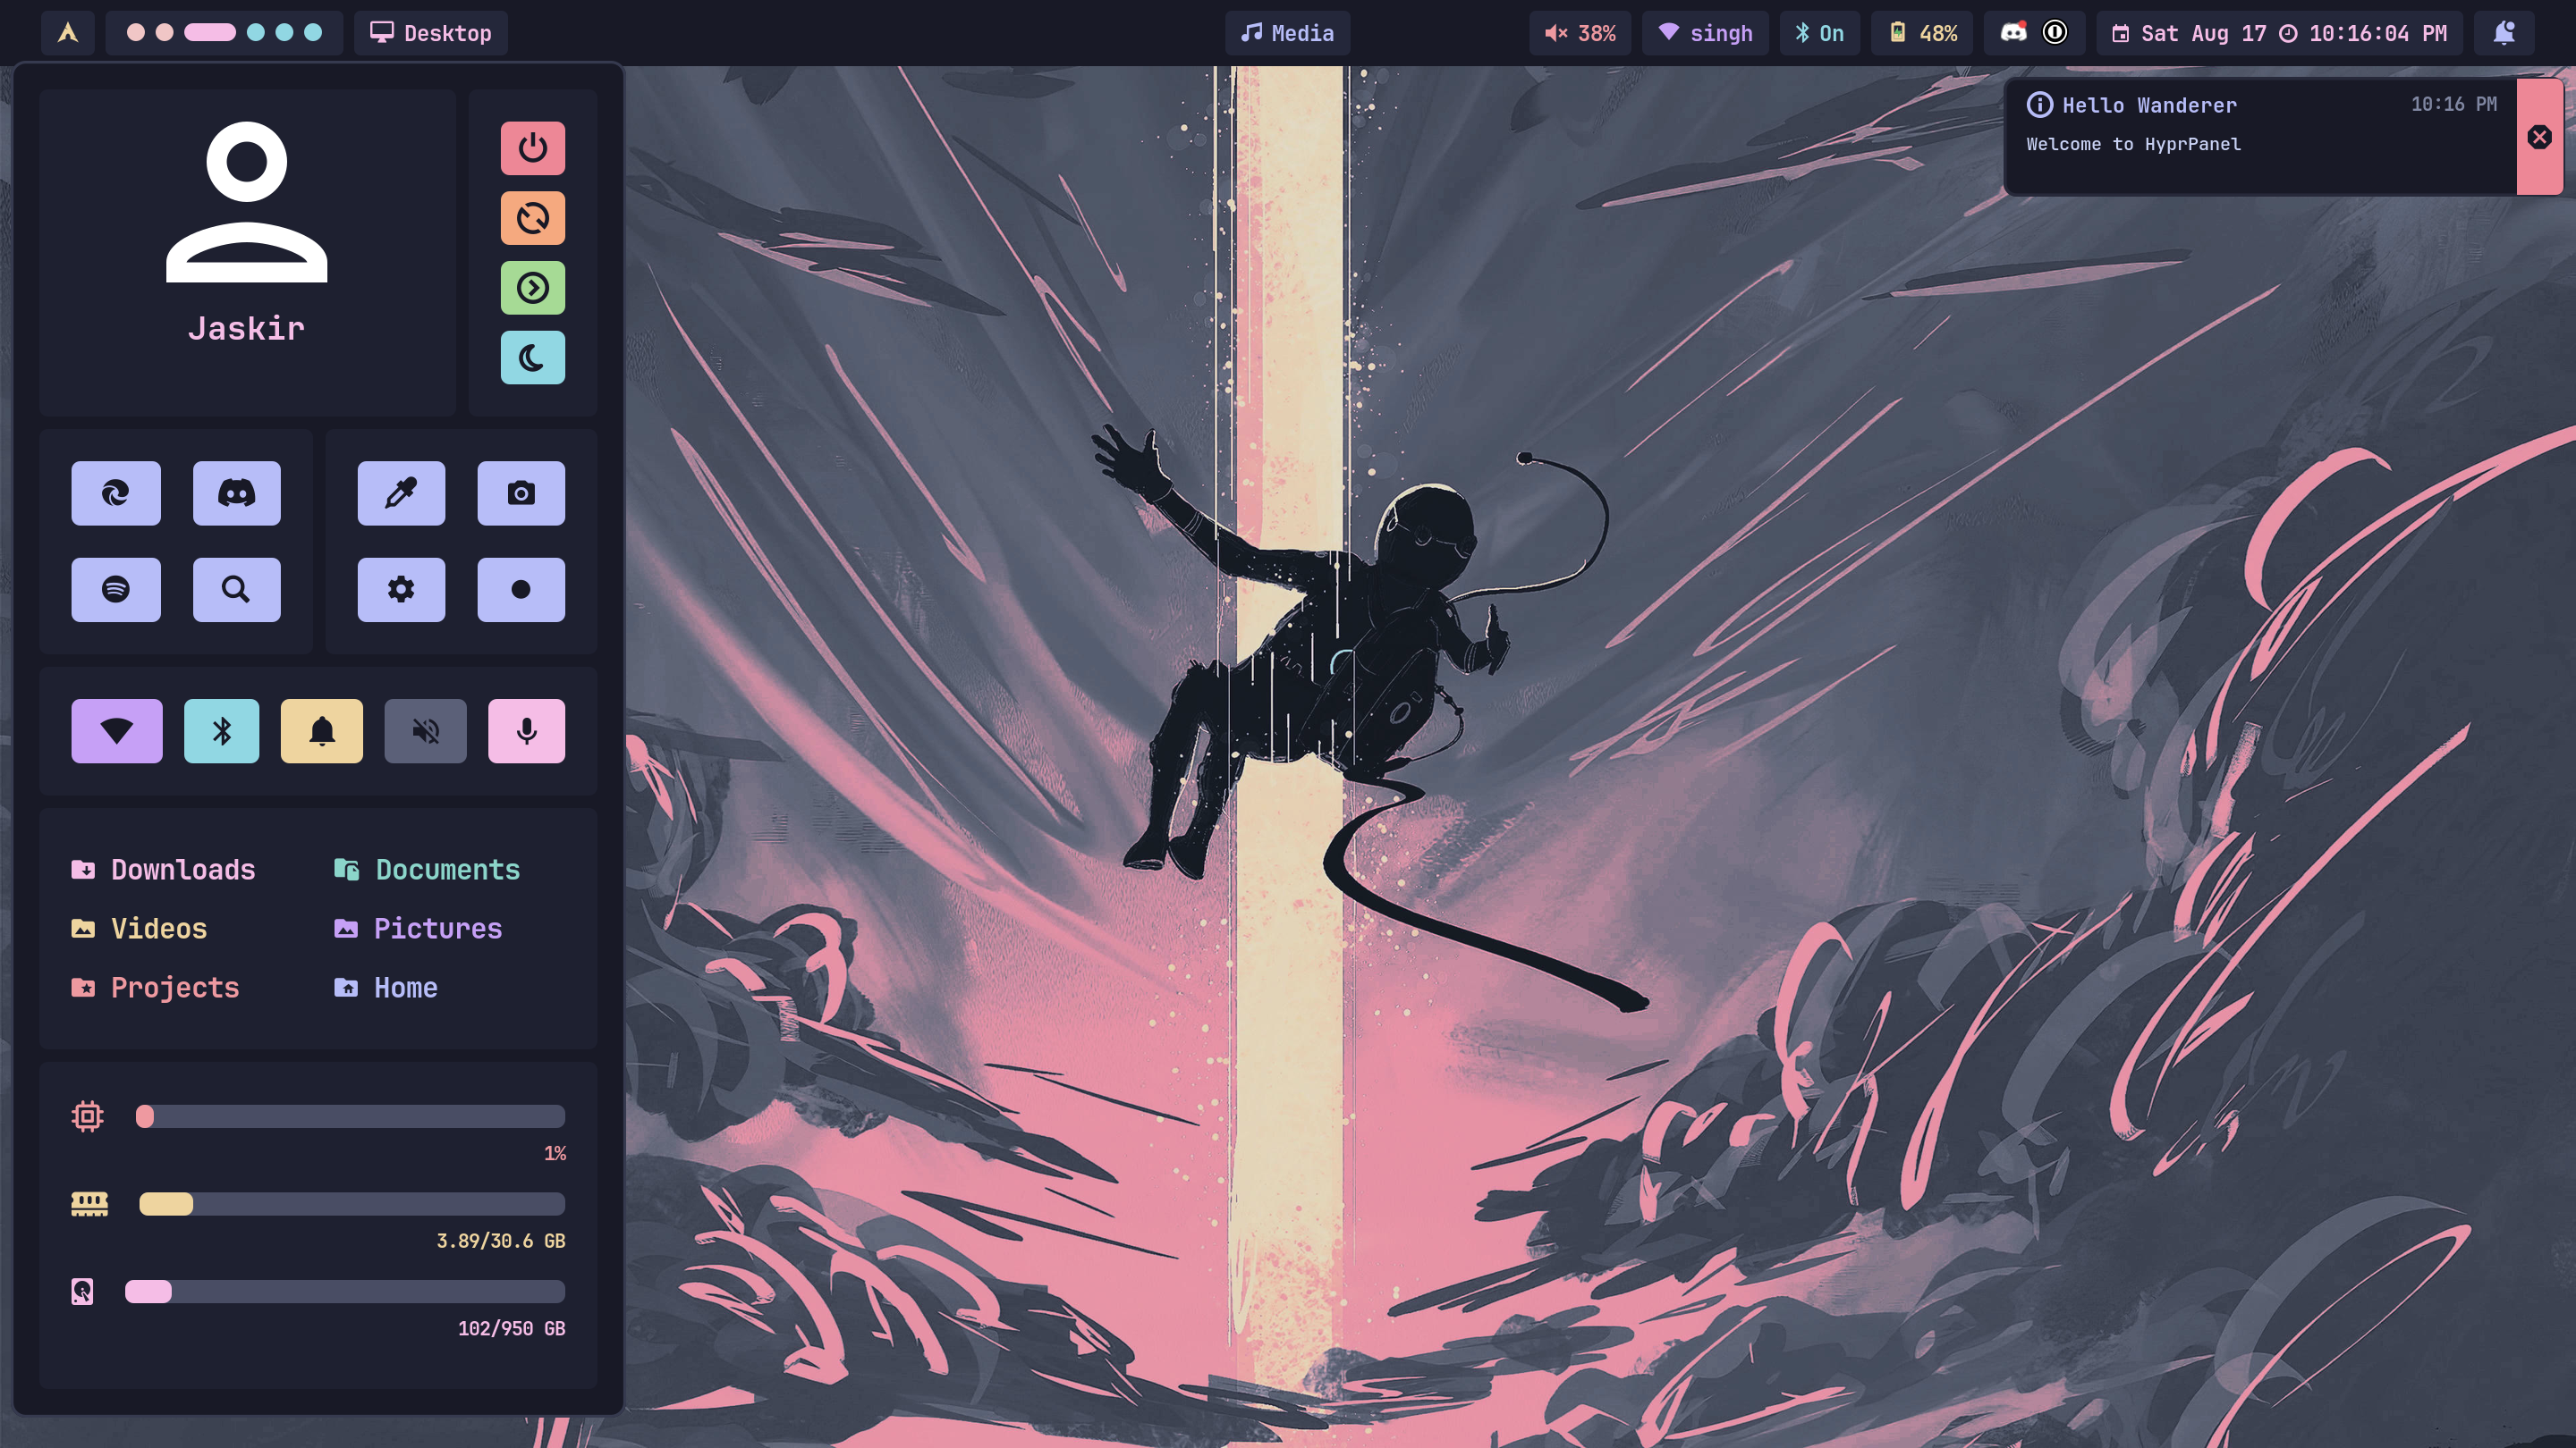This screenshot has width=2576, height=1448.
Task: Open the battery menu showing 48%
Action: click(1923, 33)
